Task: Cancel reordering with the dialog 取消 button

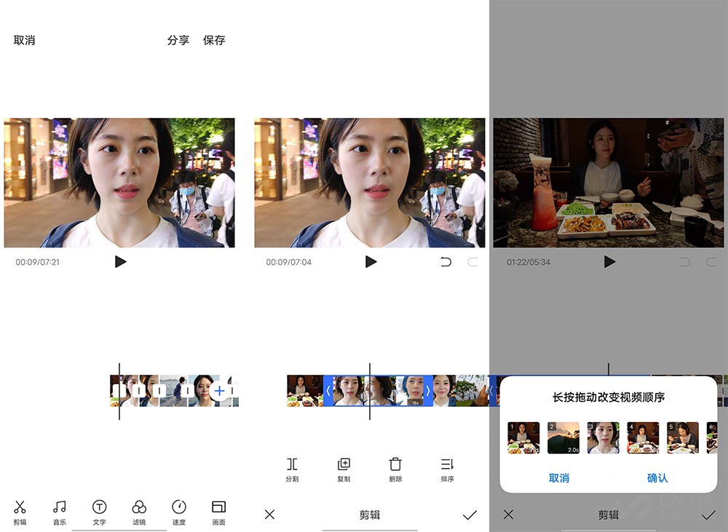Action: point(558,478)
